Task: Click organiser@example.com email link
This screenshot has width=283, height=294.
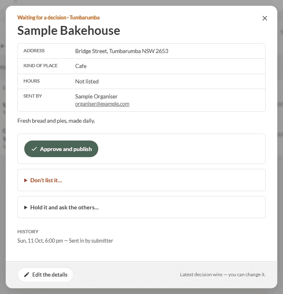Action: (x=102, y=104)
